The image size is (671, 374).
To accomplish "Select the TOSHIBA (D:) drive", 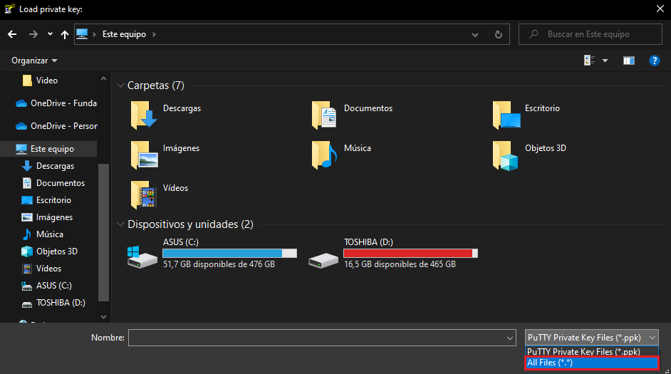I will (x=393, y=254).
